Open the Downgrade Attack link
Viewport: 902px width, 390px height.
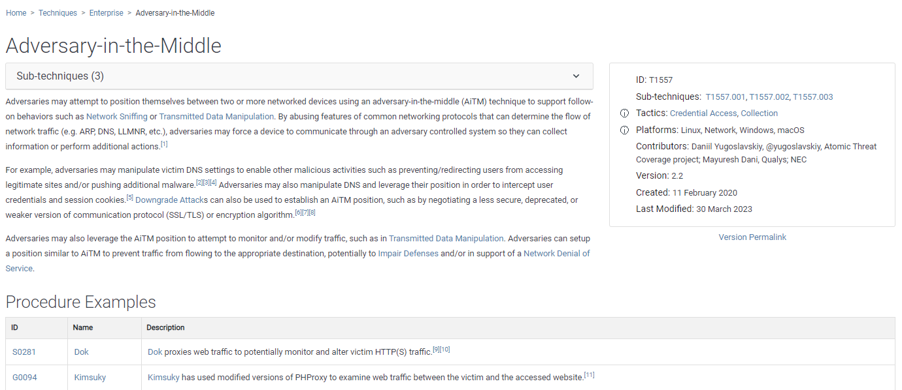[171, 200]
